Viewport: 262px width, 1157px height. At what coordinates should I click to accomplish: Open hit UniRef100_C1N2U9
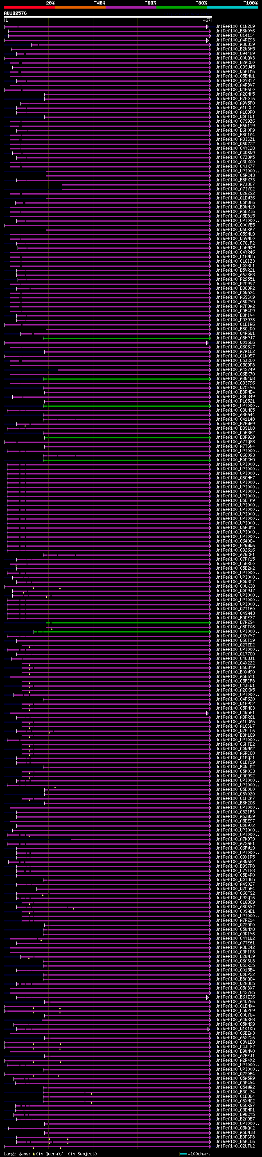point(235,27)
